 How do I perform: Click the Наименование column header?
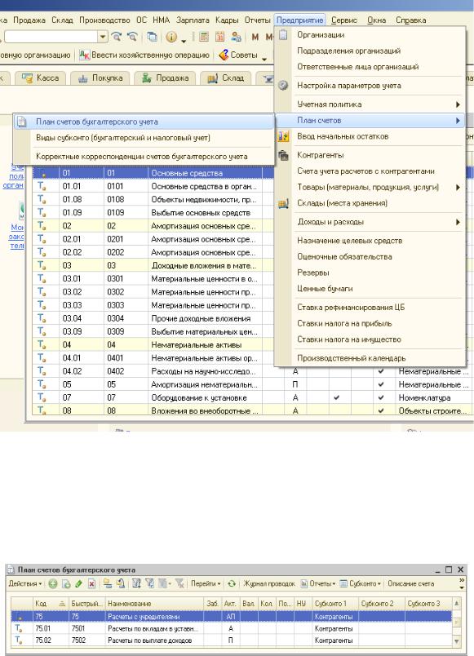pyautogui.click(x=154, y=603)
